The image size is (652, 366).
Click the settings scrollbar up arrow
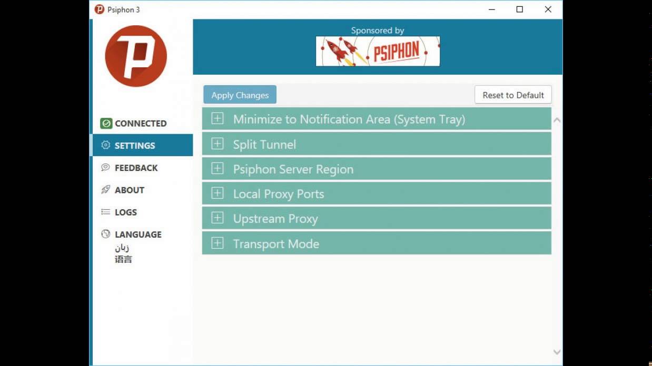[557, 120]
